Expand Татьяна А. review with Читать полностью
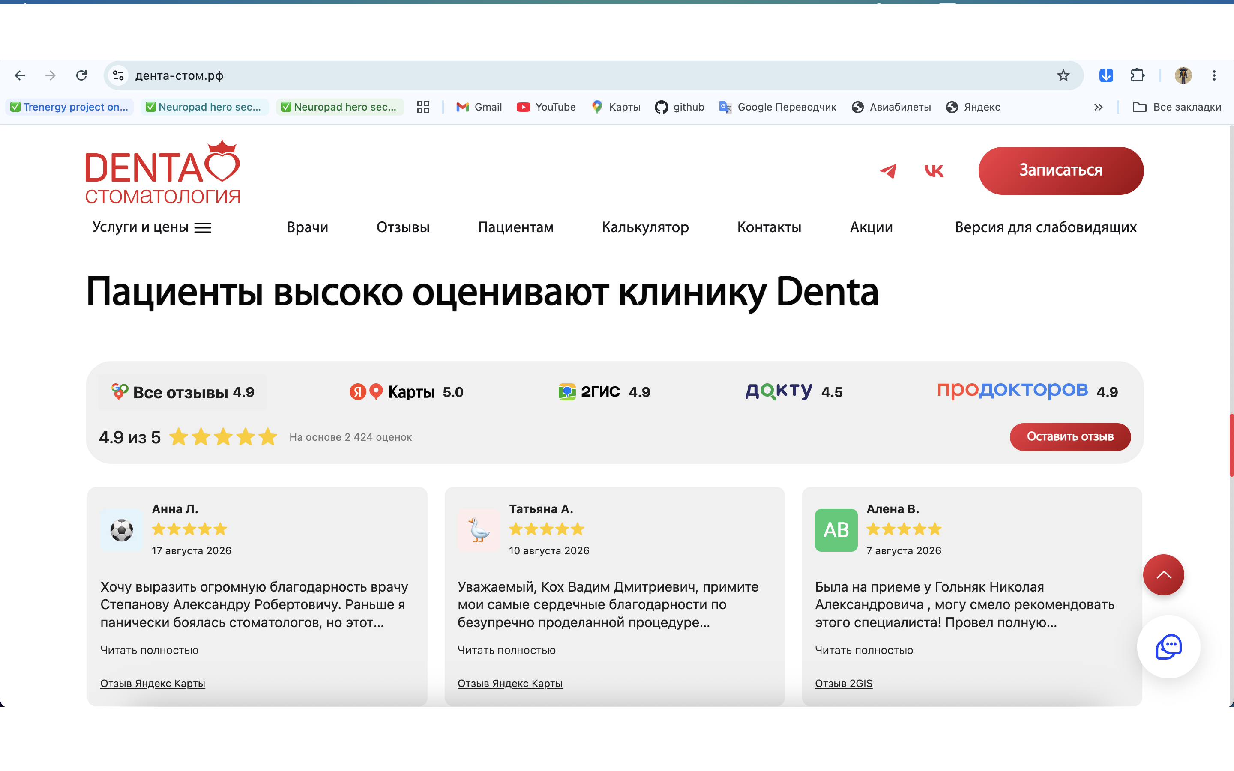 pos(506,650)
